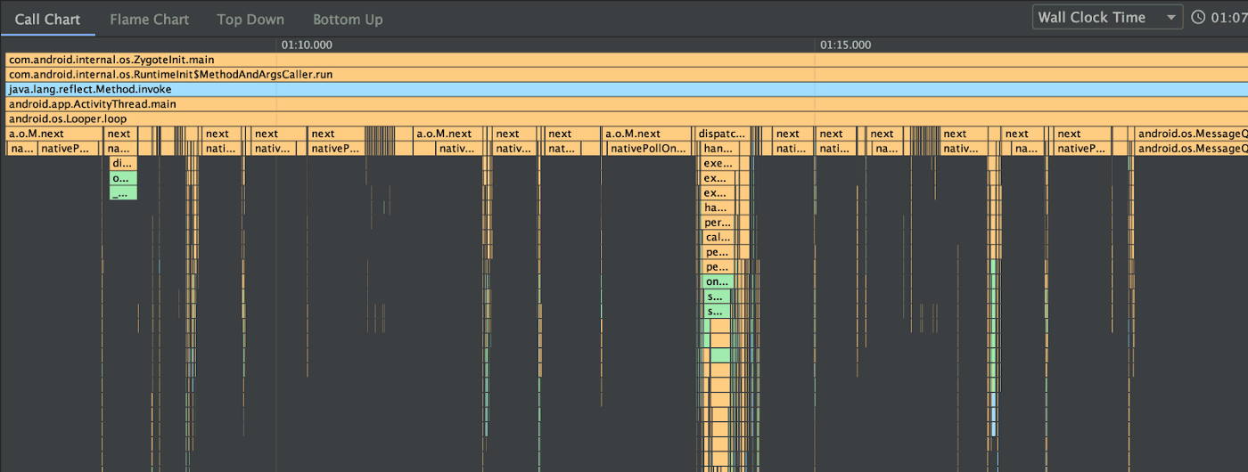
Task: Select the Call Chart tab
Action: coord(47,19)
